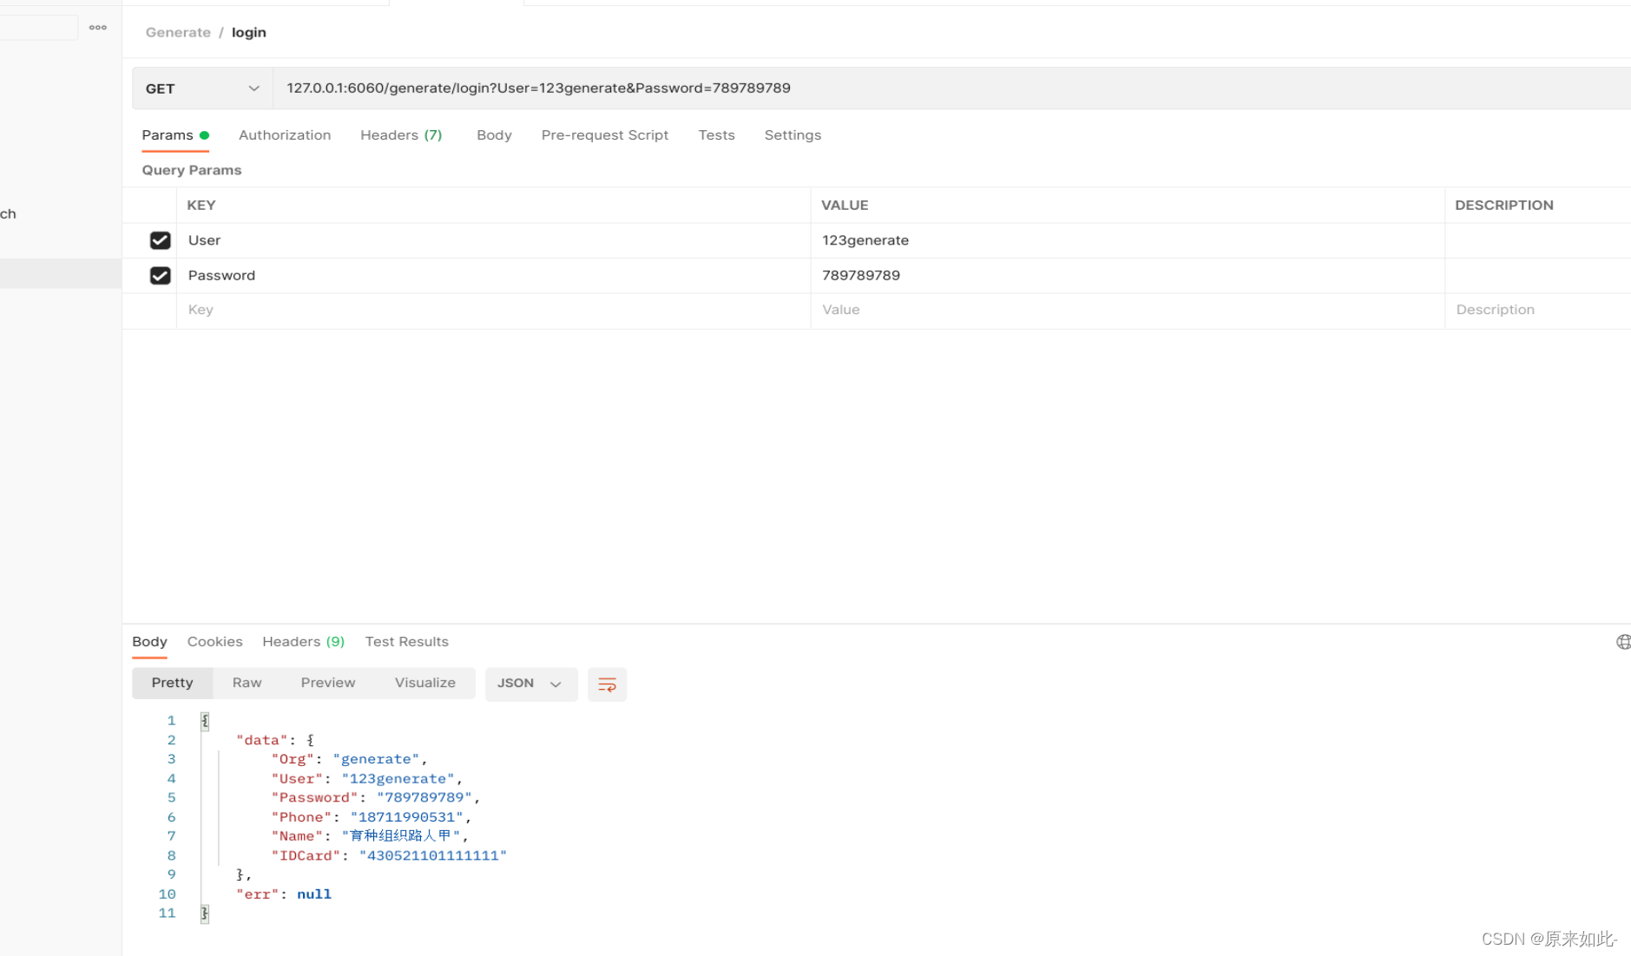Screen dimensions: 1631x956
Task: Select the request Body tab
Action: [x=494, y=135]
